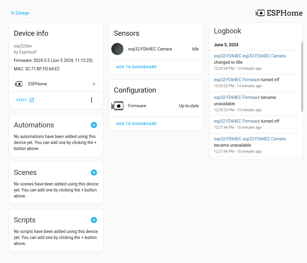Image resolution: width=307 pixels, height=263 pixels.
Task: Click the ESPHome chip icon in Device info
Action: pos(19,84)
